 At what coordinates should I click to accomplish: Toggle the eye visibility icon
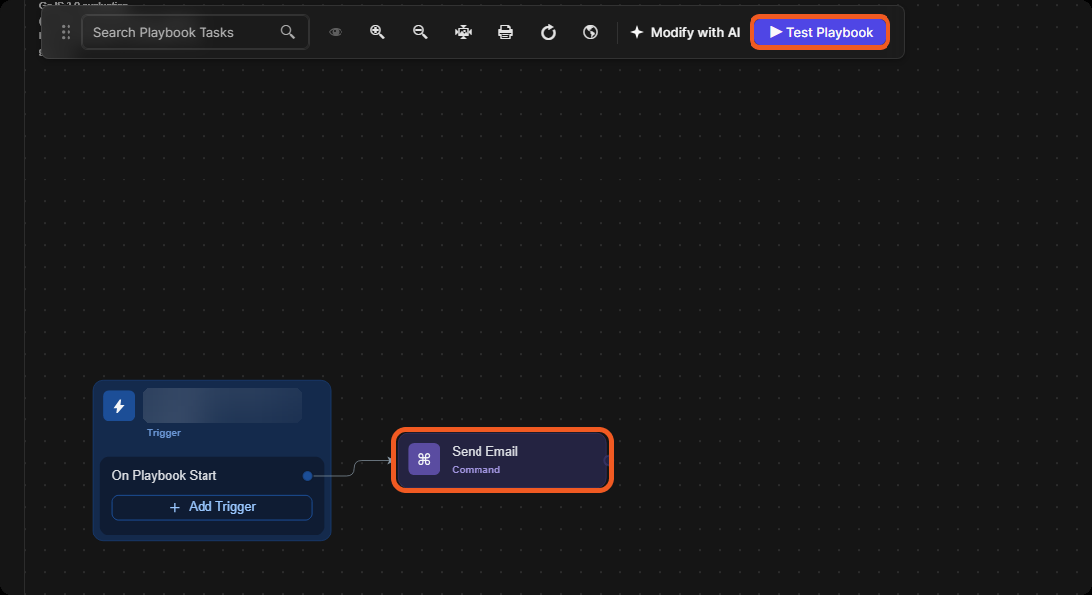[x=335, y=32]
